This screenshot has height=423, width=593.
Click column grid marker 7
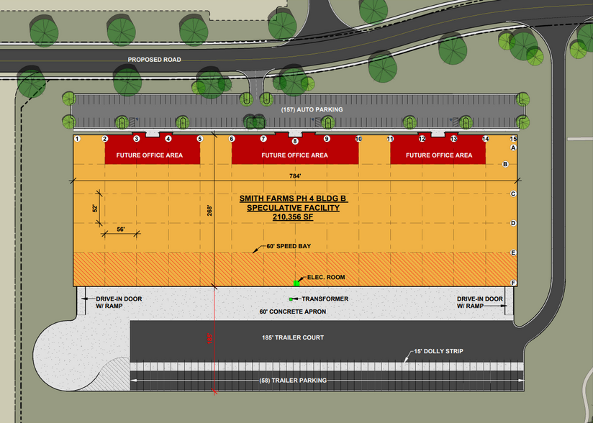[x=263, y=139]
